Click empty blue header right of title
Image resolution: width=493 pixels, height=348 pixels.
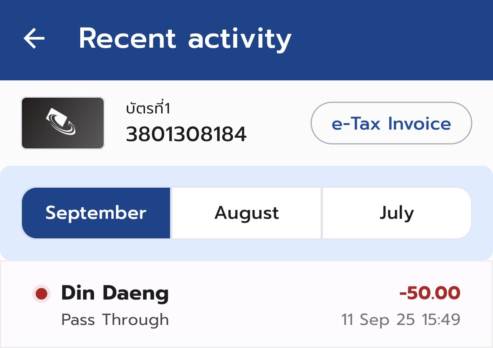[x=392, y=38]
